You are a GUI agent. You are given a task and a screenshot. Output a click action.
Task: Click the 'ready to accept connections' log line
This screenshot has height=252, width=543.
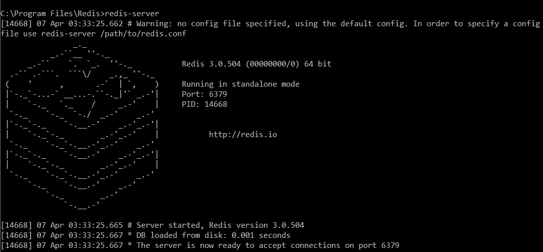tap(267, 245)
